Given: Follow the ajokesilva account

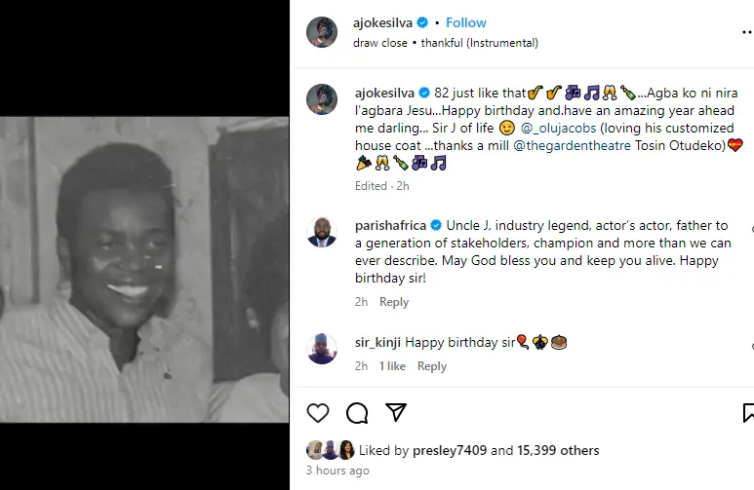Looking at the screenshot, I should pyautogui.click(x=466, y=22).
